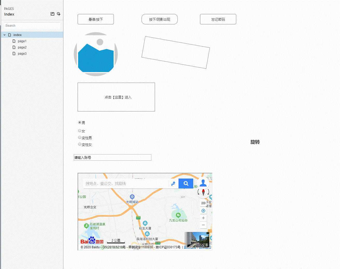Click the 光明城站 station marker
Image resolution: width=340 pixels, height=269 pixels.
(132, 197)
